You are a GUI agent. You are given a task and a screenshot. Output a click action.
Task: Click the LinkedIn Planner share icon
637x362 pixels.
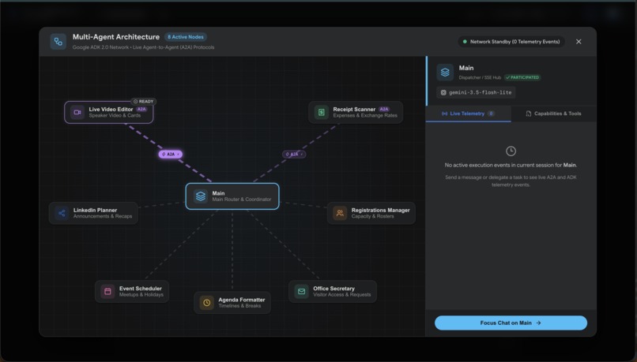[62, 213]
